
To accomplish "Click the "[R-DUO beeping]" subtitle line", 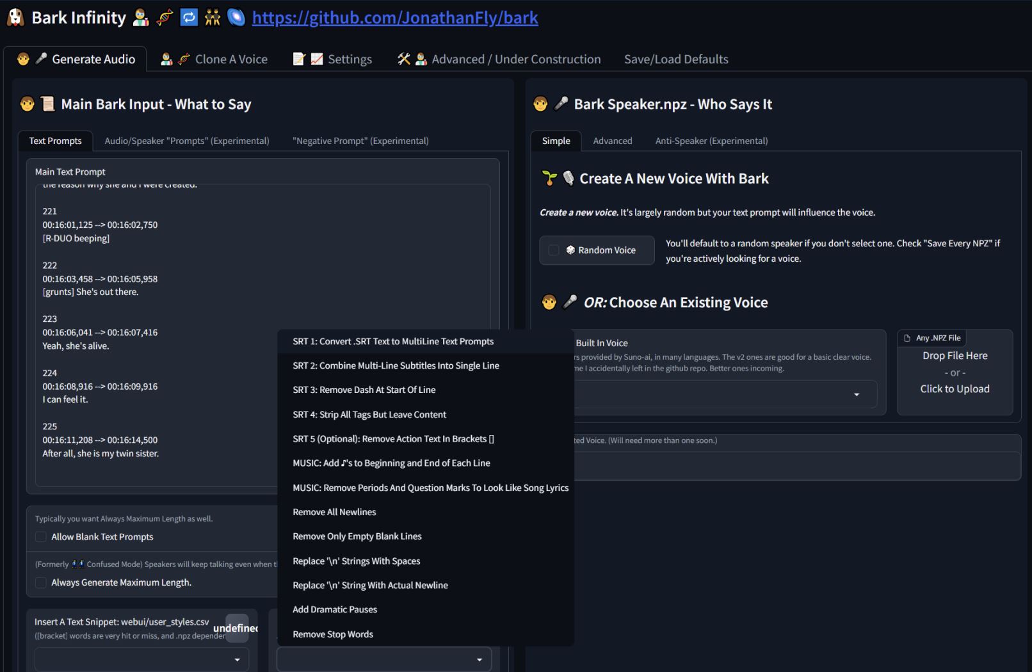I will (x=76, y=239).
